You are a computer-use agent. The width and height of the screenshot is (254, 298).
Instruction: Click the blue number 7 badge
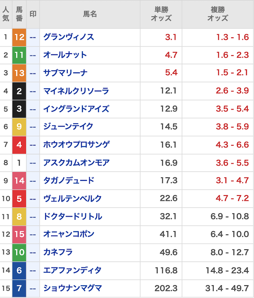click(x=19, y=288)
